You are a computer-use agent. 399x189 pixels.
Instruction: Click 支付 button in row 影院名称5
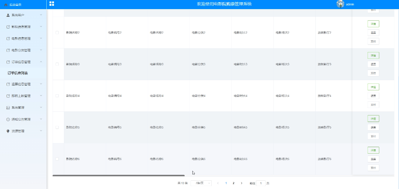click(373, 136)
